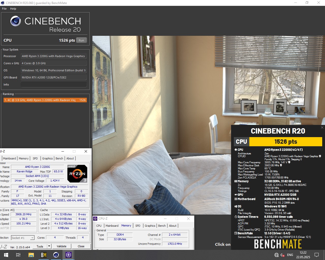Screen dimensions: 325x260
Task: Click the Tools button in CPU-Z
Action: tap(40, 246)
